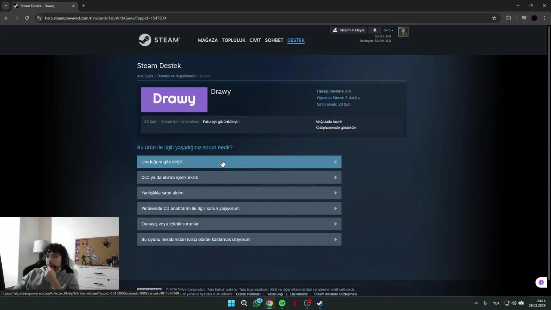This screenshot has height=310, width=551.
Task: Click the Ana Sayfa breadcrumb link
Action: coord(145,76)
